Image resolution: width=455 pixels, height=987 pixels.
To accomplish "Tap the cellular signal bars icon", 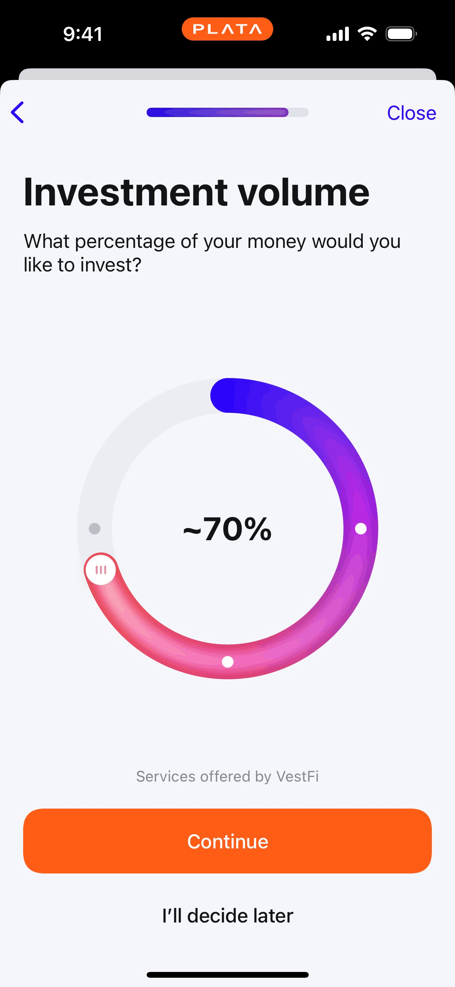I will coord(338,34).
